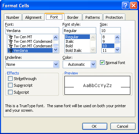Open the Alignment tab
139x134 pixels.
coord(33,17)
